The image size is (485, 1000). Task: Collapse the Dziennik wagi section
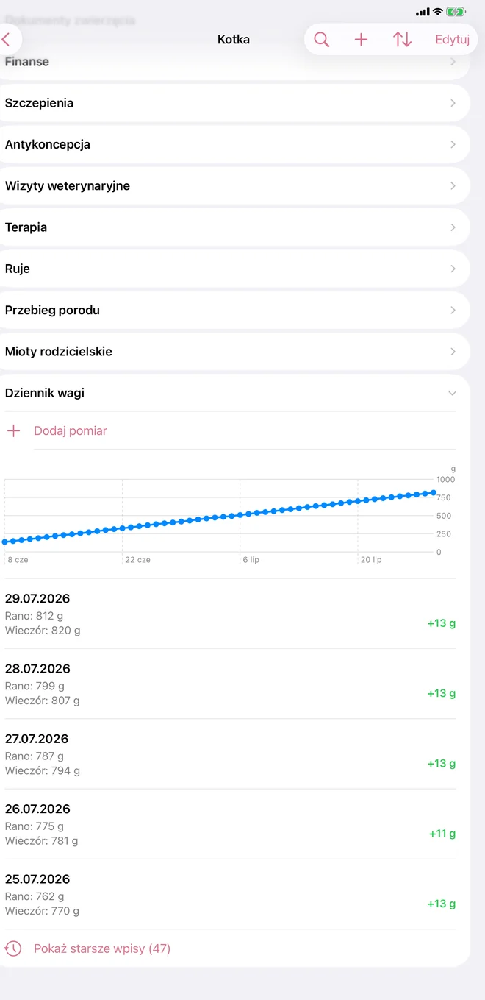coord(452,394)
